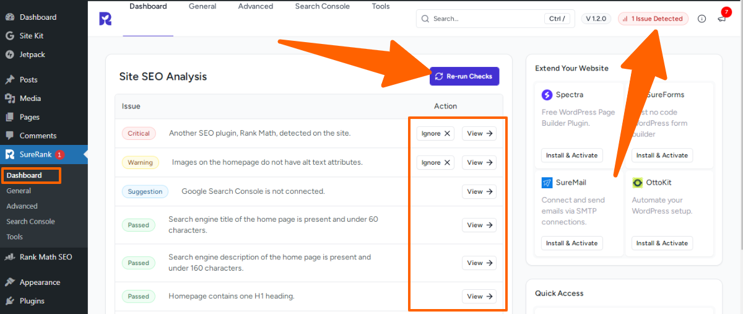
Task: Ignore the alt text attributes warning
Action: pos(435,162)
